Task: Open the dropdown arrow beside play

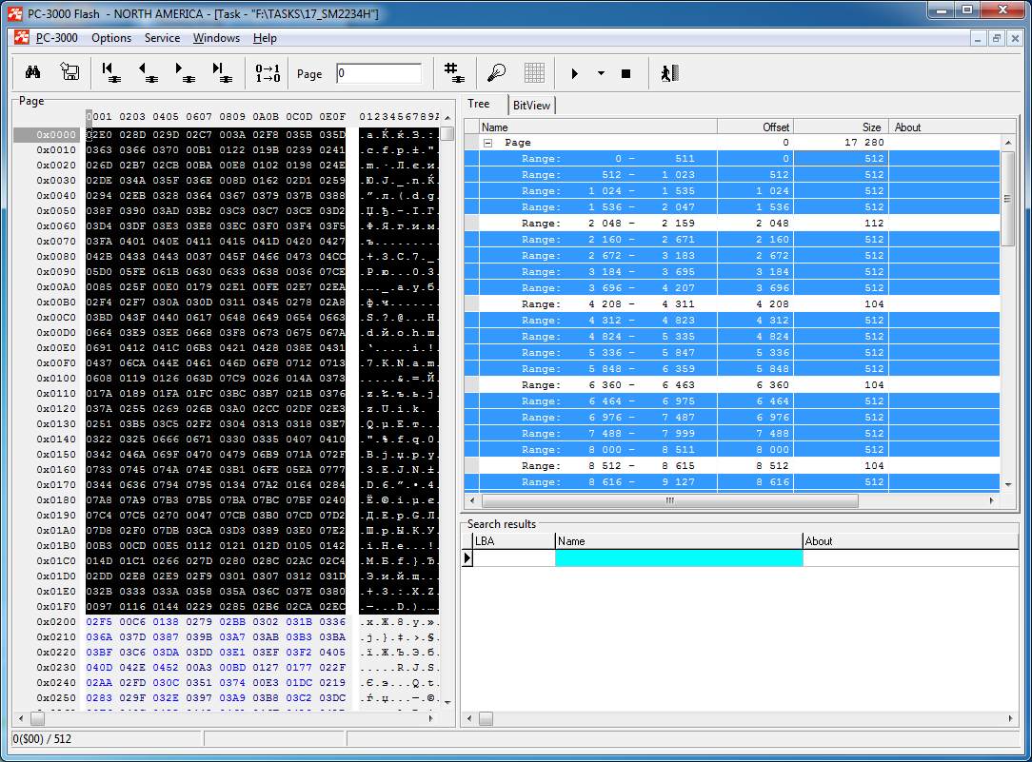Action: pos(601,73)
